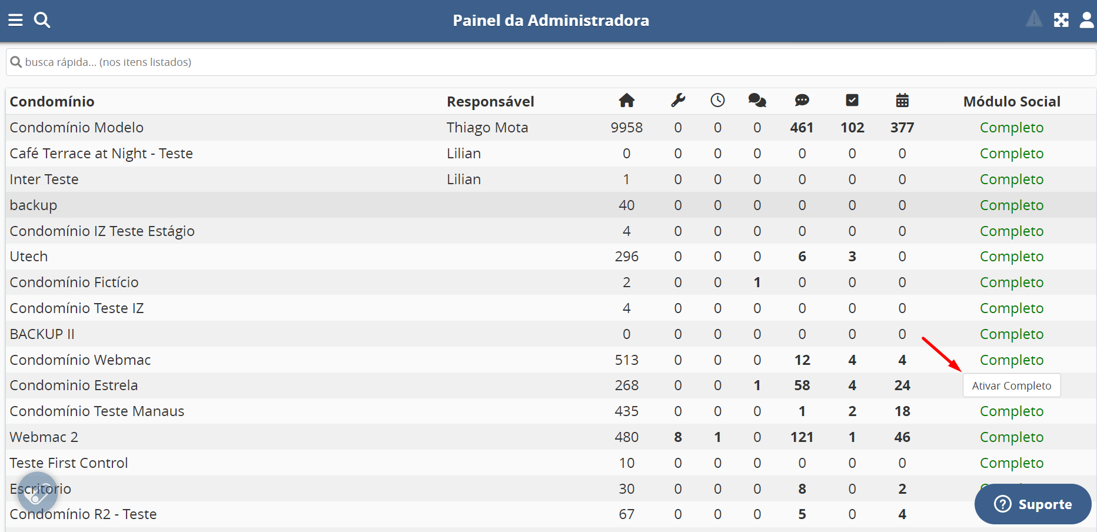Sort by Módulo Social column header
Viewport: 1097px width, 532px height.
pyautogui.click(x=1011, y=102)
